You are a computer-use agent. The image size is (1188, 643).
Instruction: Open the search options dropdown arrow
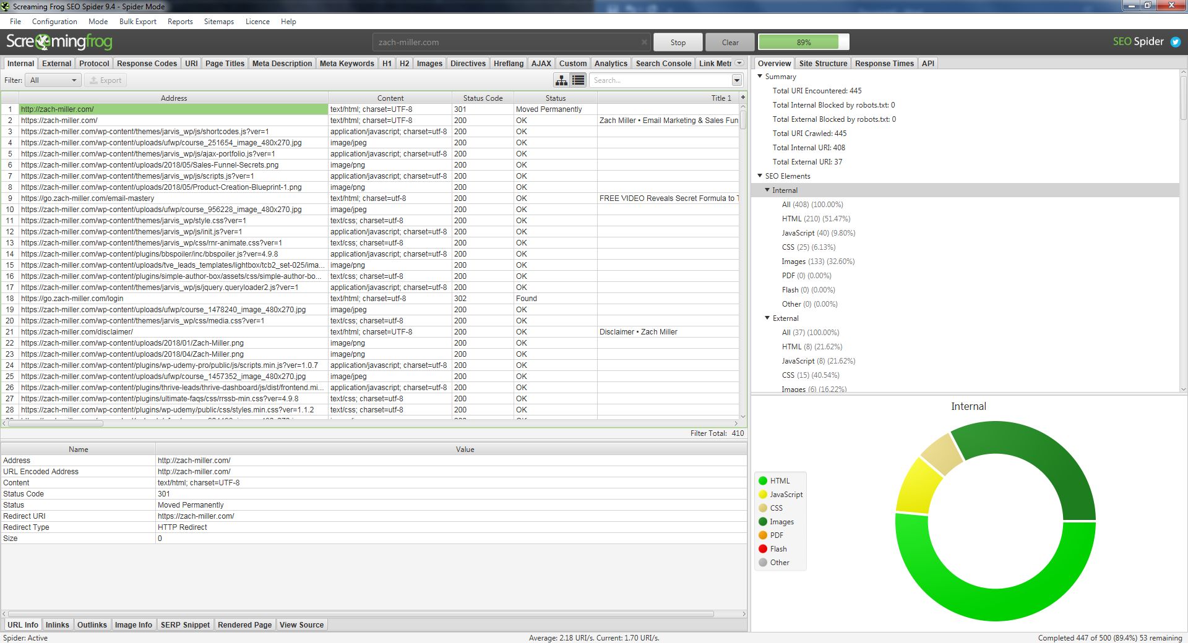(736, 80)
